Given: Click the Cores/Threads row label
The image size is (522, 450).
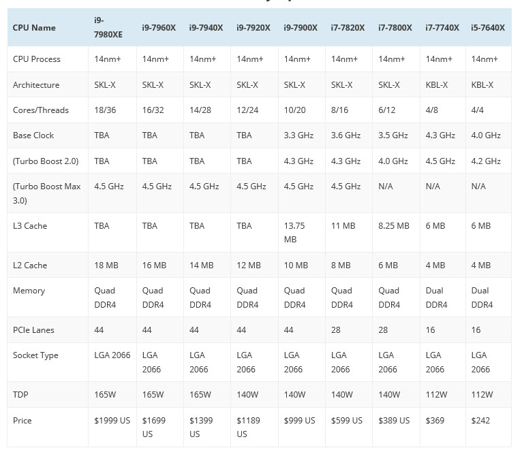Looking at the screenshot, I should point(41,110).
